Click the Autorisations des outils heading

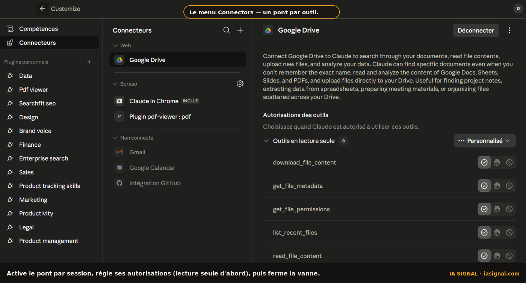point(296,115)
